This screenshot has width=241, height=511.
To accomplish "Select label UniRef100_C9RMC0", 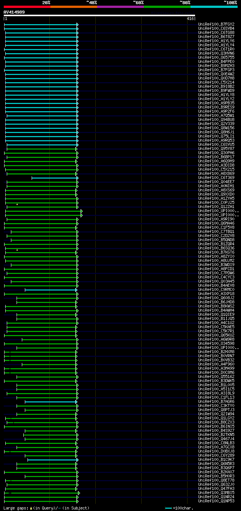I will (216, 290).
